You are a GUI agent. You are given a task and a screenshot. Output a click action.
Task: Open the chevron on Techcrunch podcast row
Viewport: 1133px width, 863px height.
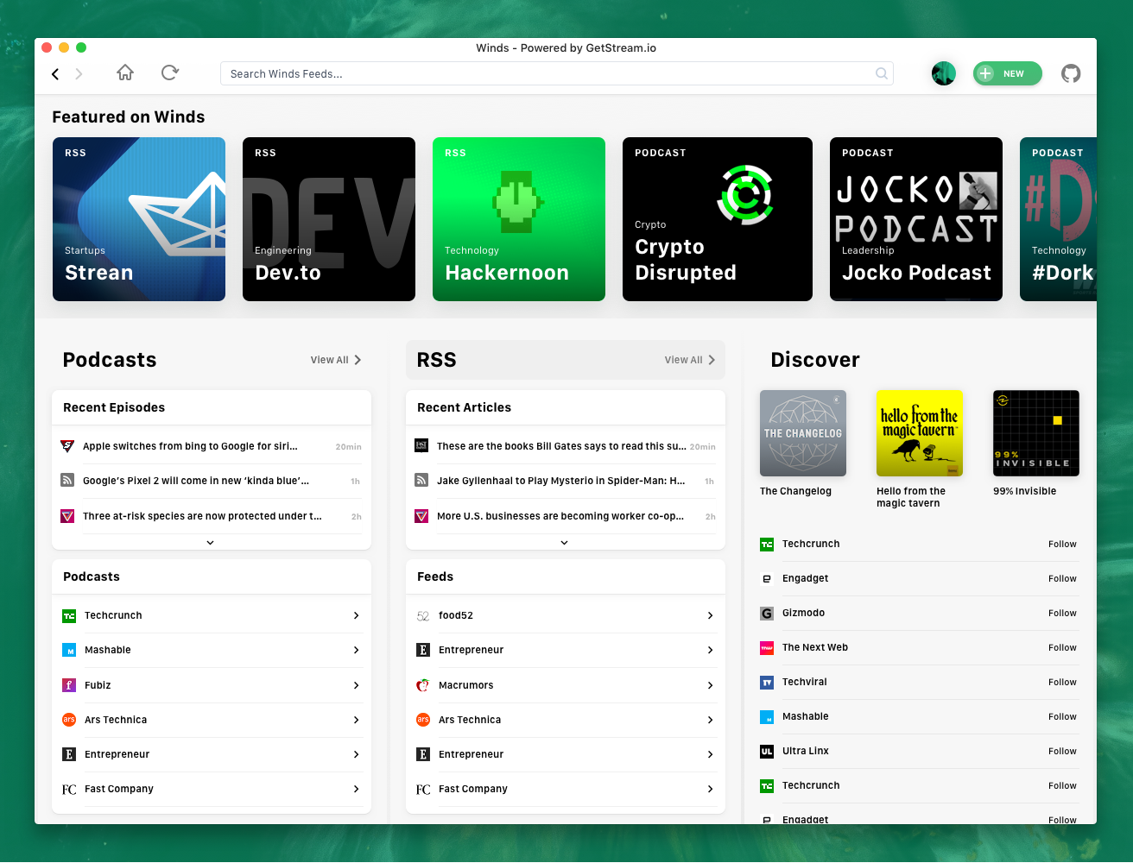[x=357, y=616]
